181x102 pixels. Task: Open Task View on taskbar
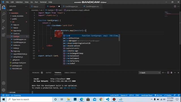pyautogui.click(x=62, y=99)
